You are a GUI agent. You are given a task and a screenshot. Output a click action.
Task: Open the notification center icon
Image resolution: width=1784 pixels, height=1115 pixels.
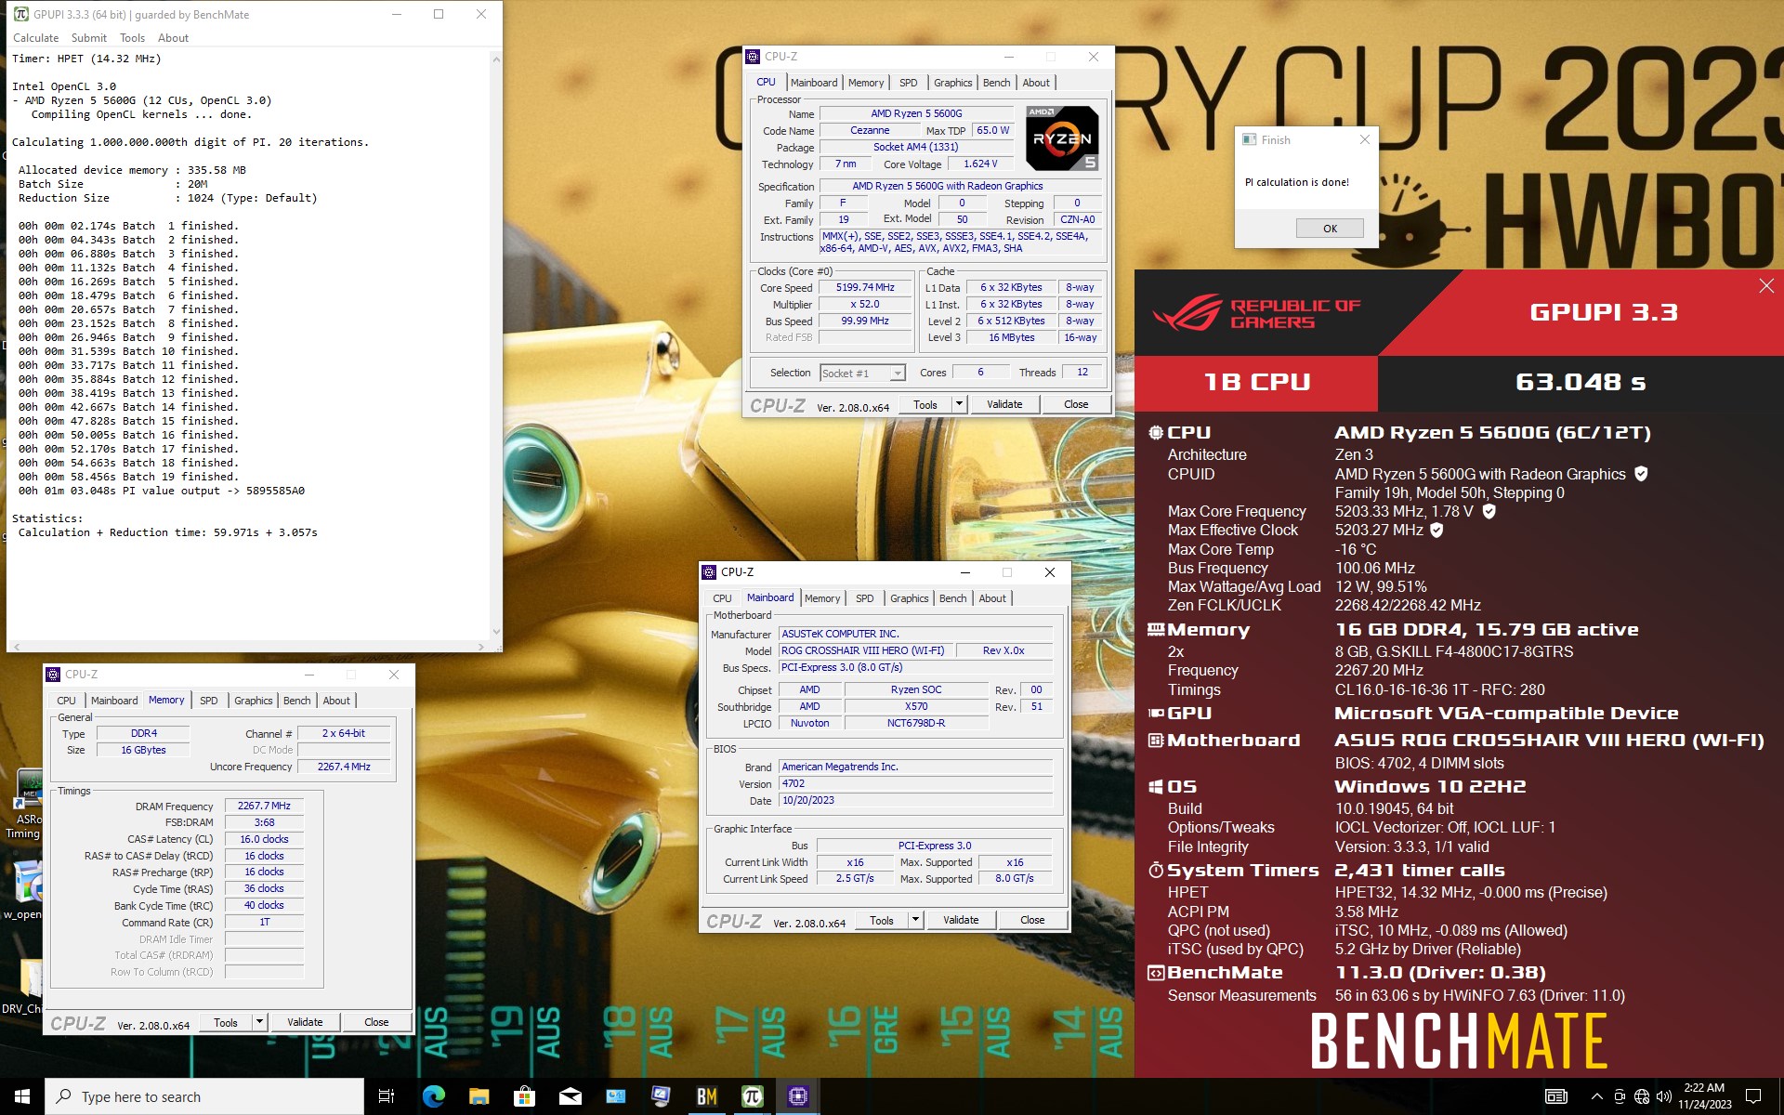pyautogui.click(x=1753, y=1096)
